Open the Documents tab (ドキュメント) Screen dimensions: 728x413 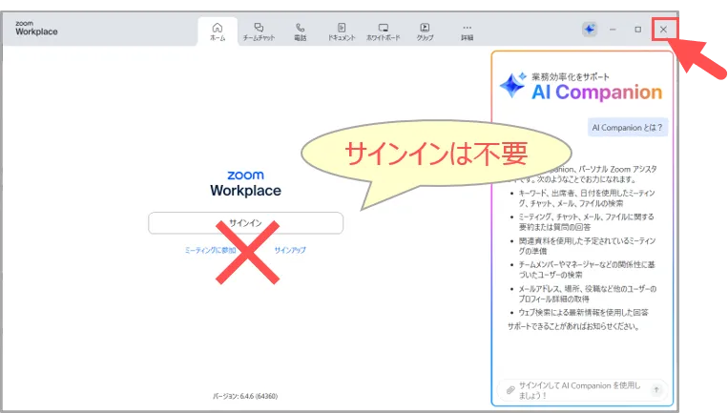(342, 31)
